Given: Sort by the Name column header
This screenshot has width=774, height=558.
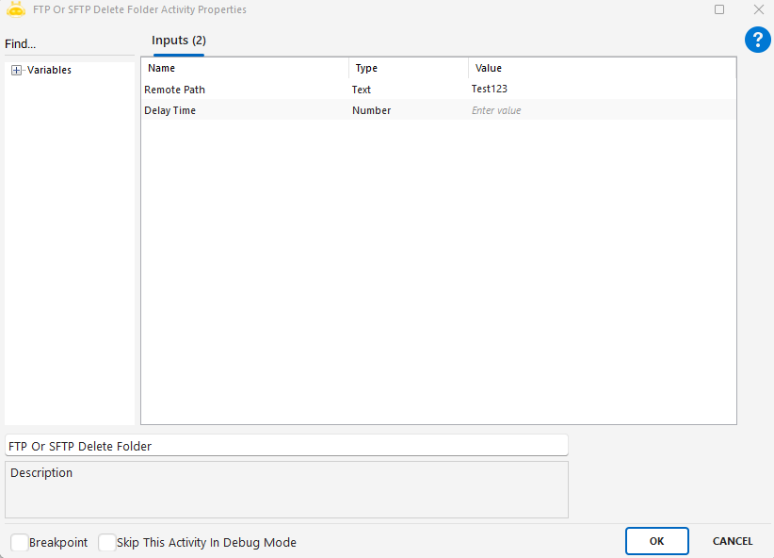Looking at the screenshot, I should (x=245, y=68).
